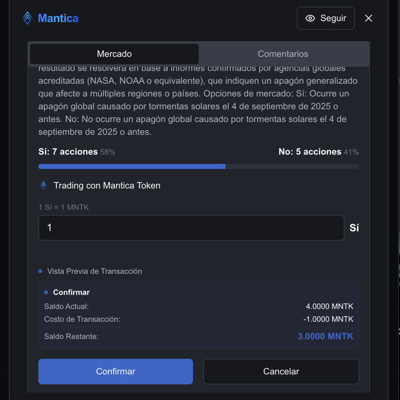Click the Sí/No share percentage bar
400x400 pixels.
click(x=199, y=167)
